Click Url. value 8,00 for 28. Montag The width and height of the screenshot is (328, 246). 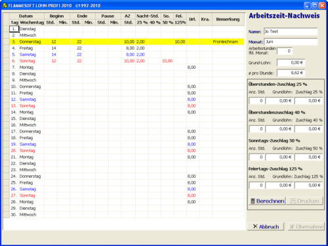(x=193, y=202)
